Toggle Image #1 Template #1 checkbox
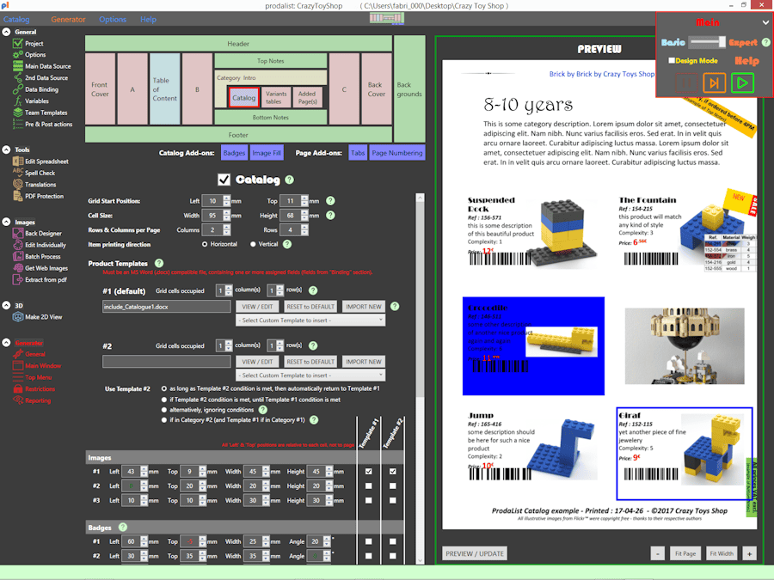This screenshot has height=580, width=774. (369, 472)
